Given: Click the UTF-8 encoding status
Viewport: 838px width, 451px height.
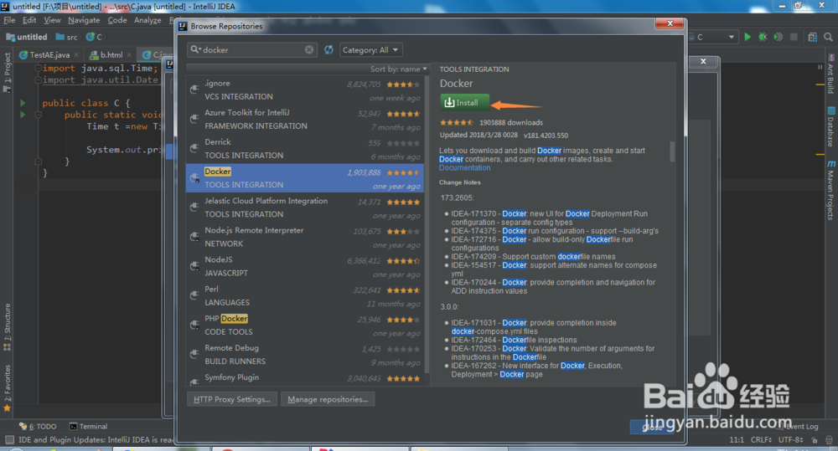Looking at the screenshot, I should (790, 440).
